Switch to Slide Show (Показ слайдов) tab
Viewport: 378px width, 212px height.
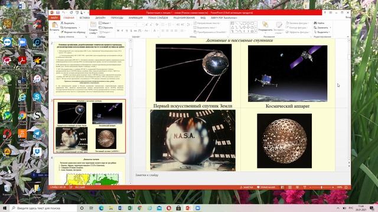(x=158, y=18)
